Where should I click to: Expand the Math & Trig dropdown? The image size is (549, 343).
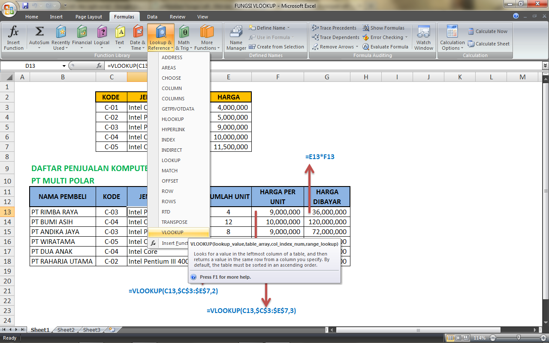191,48
